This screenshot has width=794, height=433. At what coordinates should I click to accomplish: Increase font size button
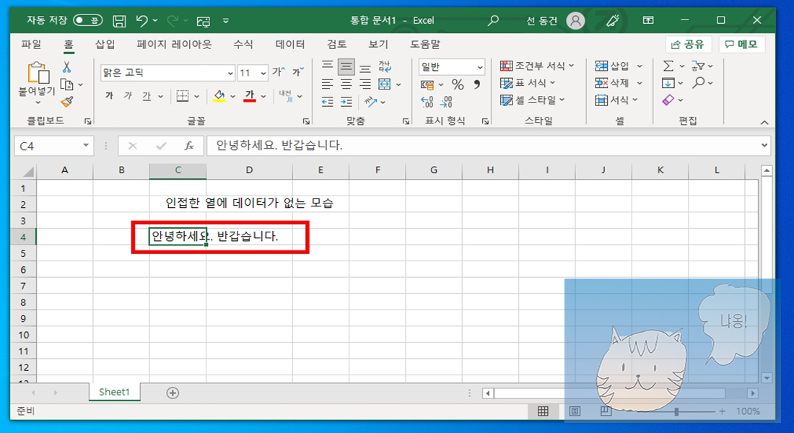[x=279, y=72]
